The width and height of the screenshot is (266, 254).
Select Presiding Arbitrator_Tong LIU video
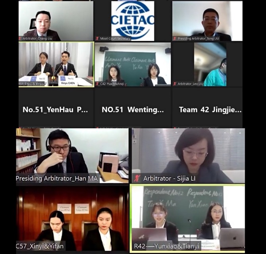coord(207,21)
